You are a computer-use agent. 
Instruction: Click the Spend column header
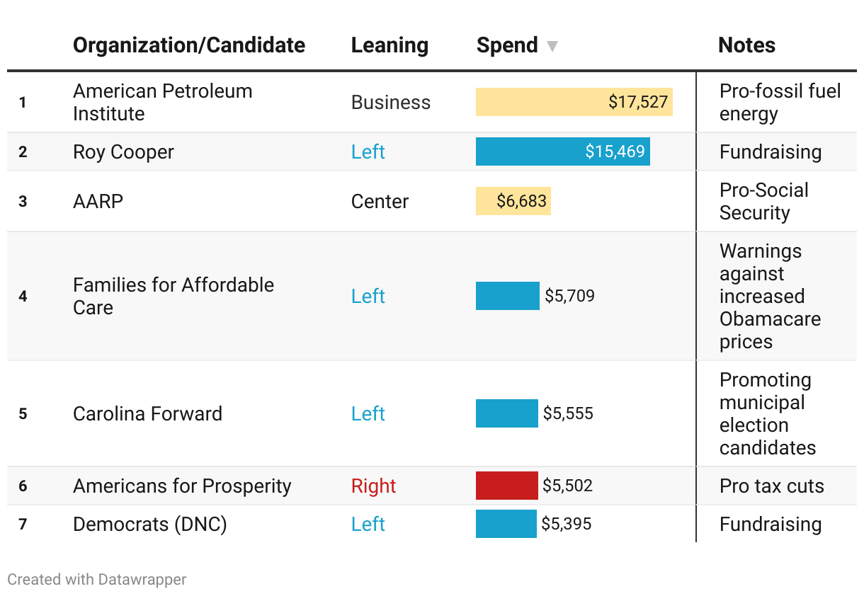(507, 45)
